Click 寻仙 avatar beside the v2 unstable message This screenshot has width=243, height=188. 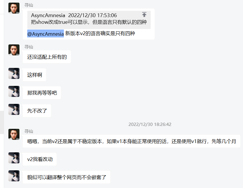[x=14, y=134]
